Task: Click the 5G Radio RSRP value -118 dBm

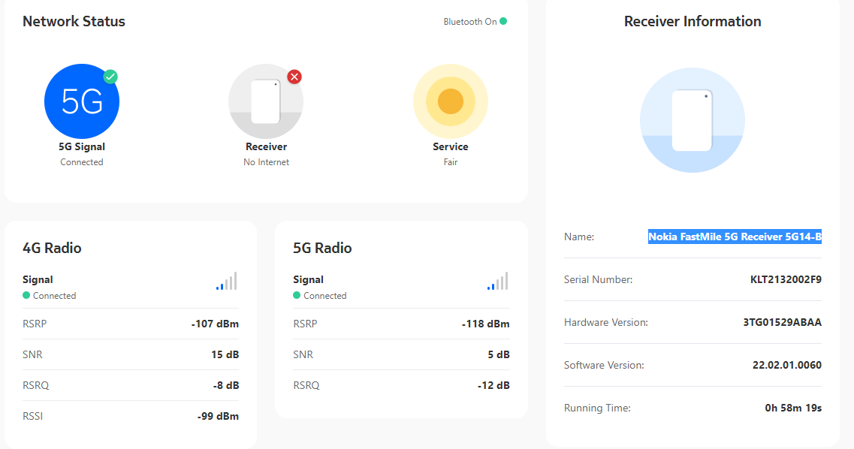Action: click(x=485, y=324)
